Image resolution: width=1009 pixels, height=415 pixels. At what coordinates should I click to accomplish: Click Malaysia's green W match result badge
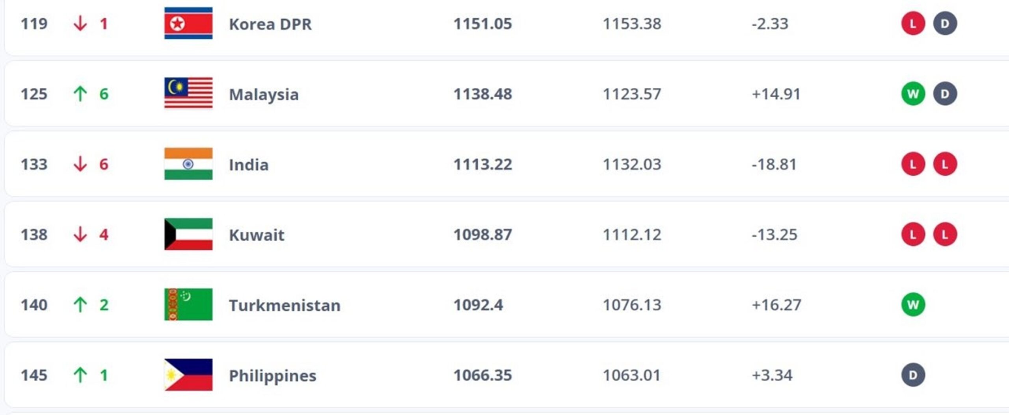(x=913, y=94)
